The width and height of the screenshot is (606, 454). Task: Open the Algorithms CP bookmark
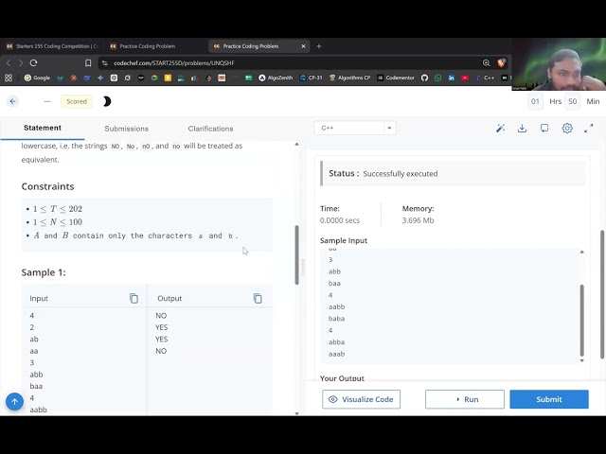point(349,78)
